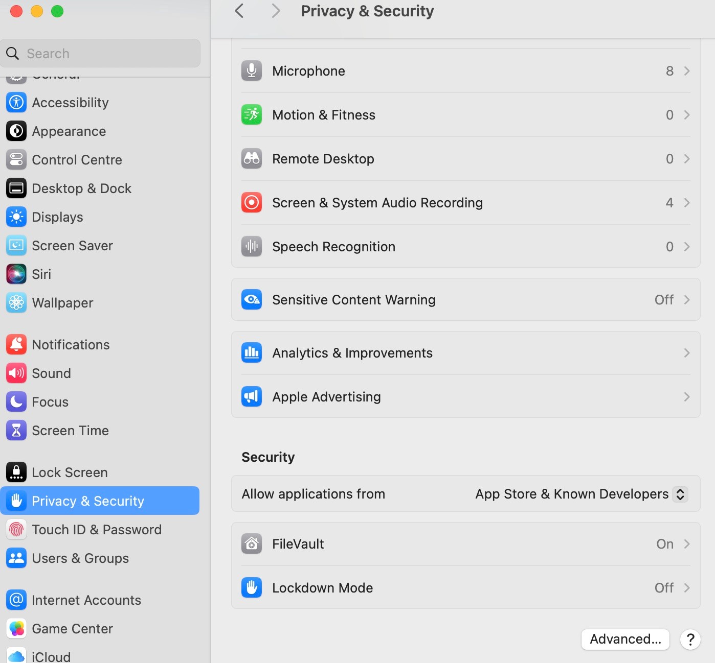The width and height of the screenshot is (715, 663).
Task: Select the Focus moon icon
Action: (16, 402)
